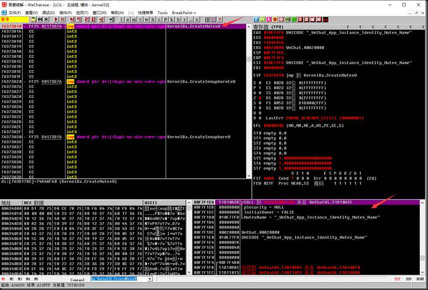Show Threads with 't' button
This screenshot has width=428, height=290.
tap(140, 19)
